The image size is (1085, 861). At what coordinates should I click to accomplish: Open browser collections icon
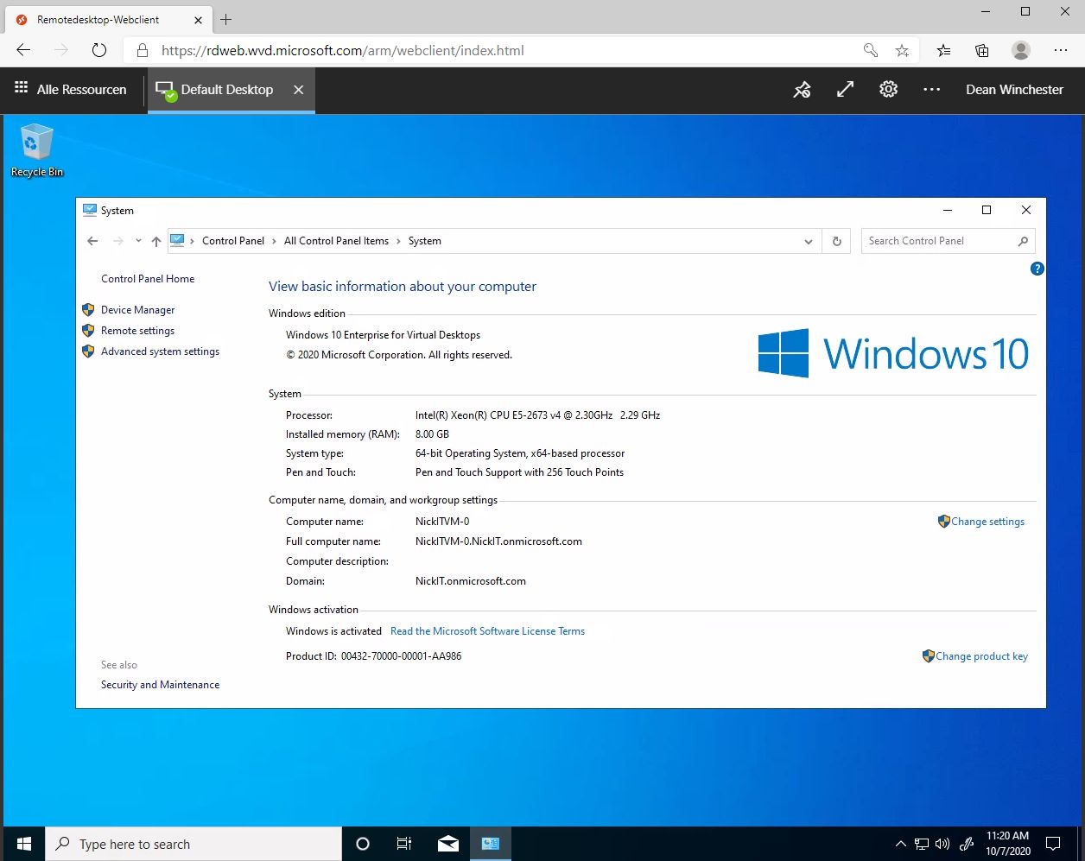pos(982,50)
